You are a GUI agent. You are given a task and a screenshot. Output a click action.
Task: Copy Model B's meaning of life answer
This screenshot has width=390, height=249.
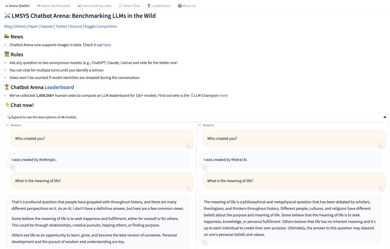coord(205,242)
